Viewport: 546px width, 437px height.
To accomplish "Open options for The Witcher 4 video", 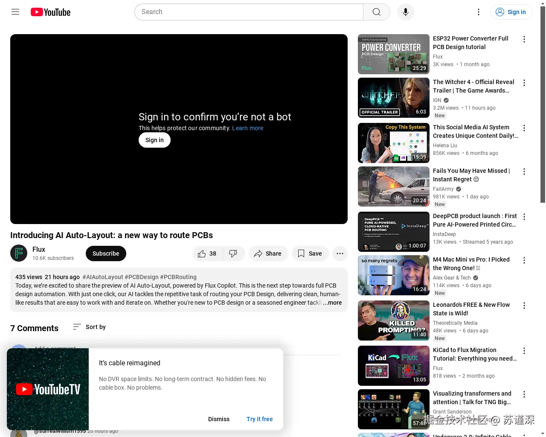I will click(x=524, y=83).
